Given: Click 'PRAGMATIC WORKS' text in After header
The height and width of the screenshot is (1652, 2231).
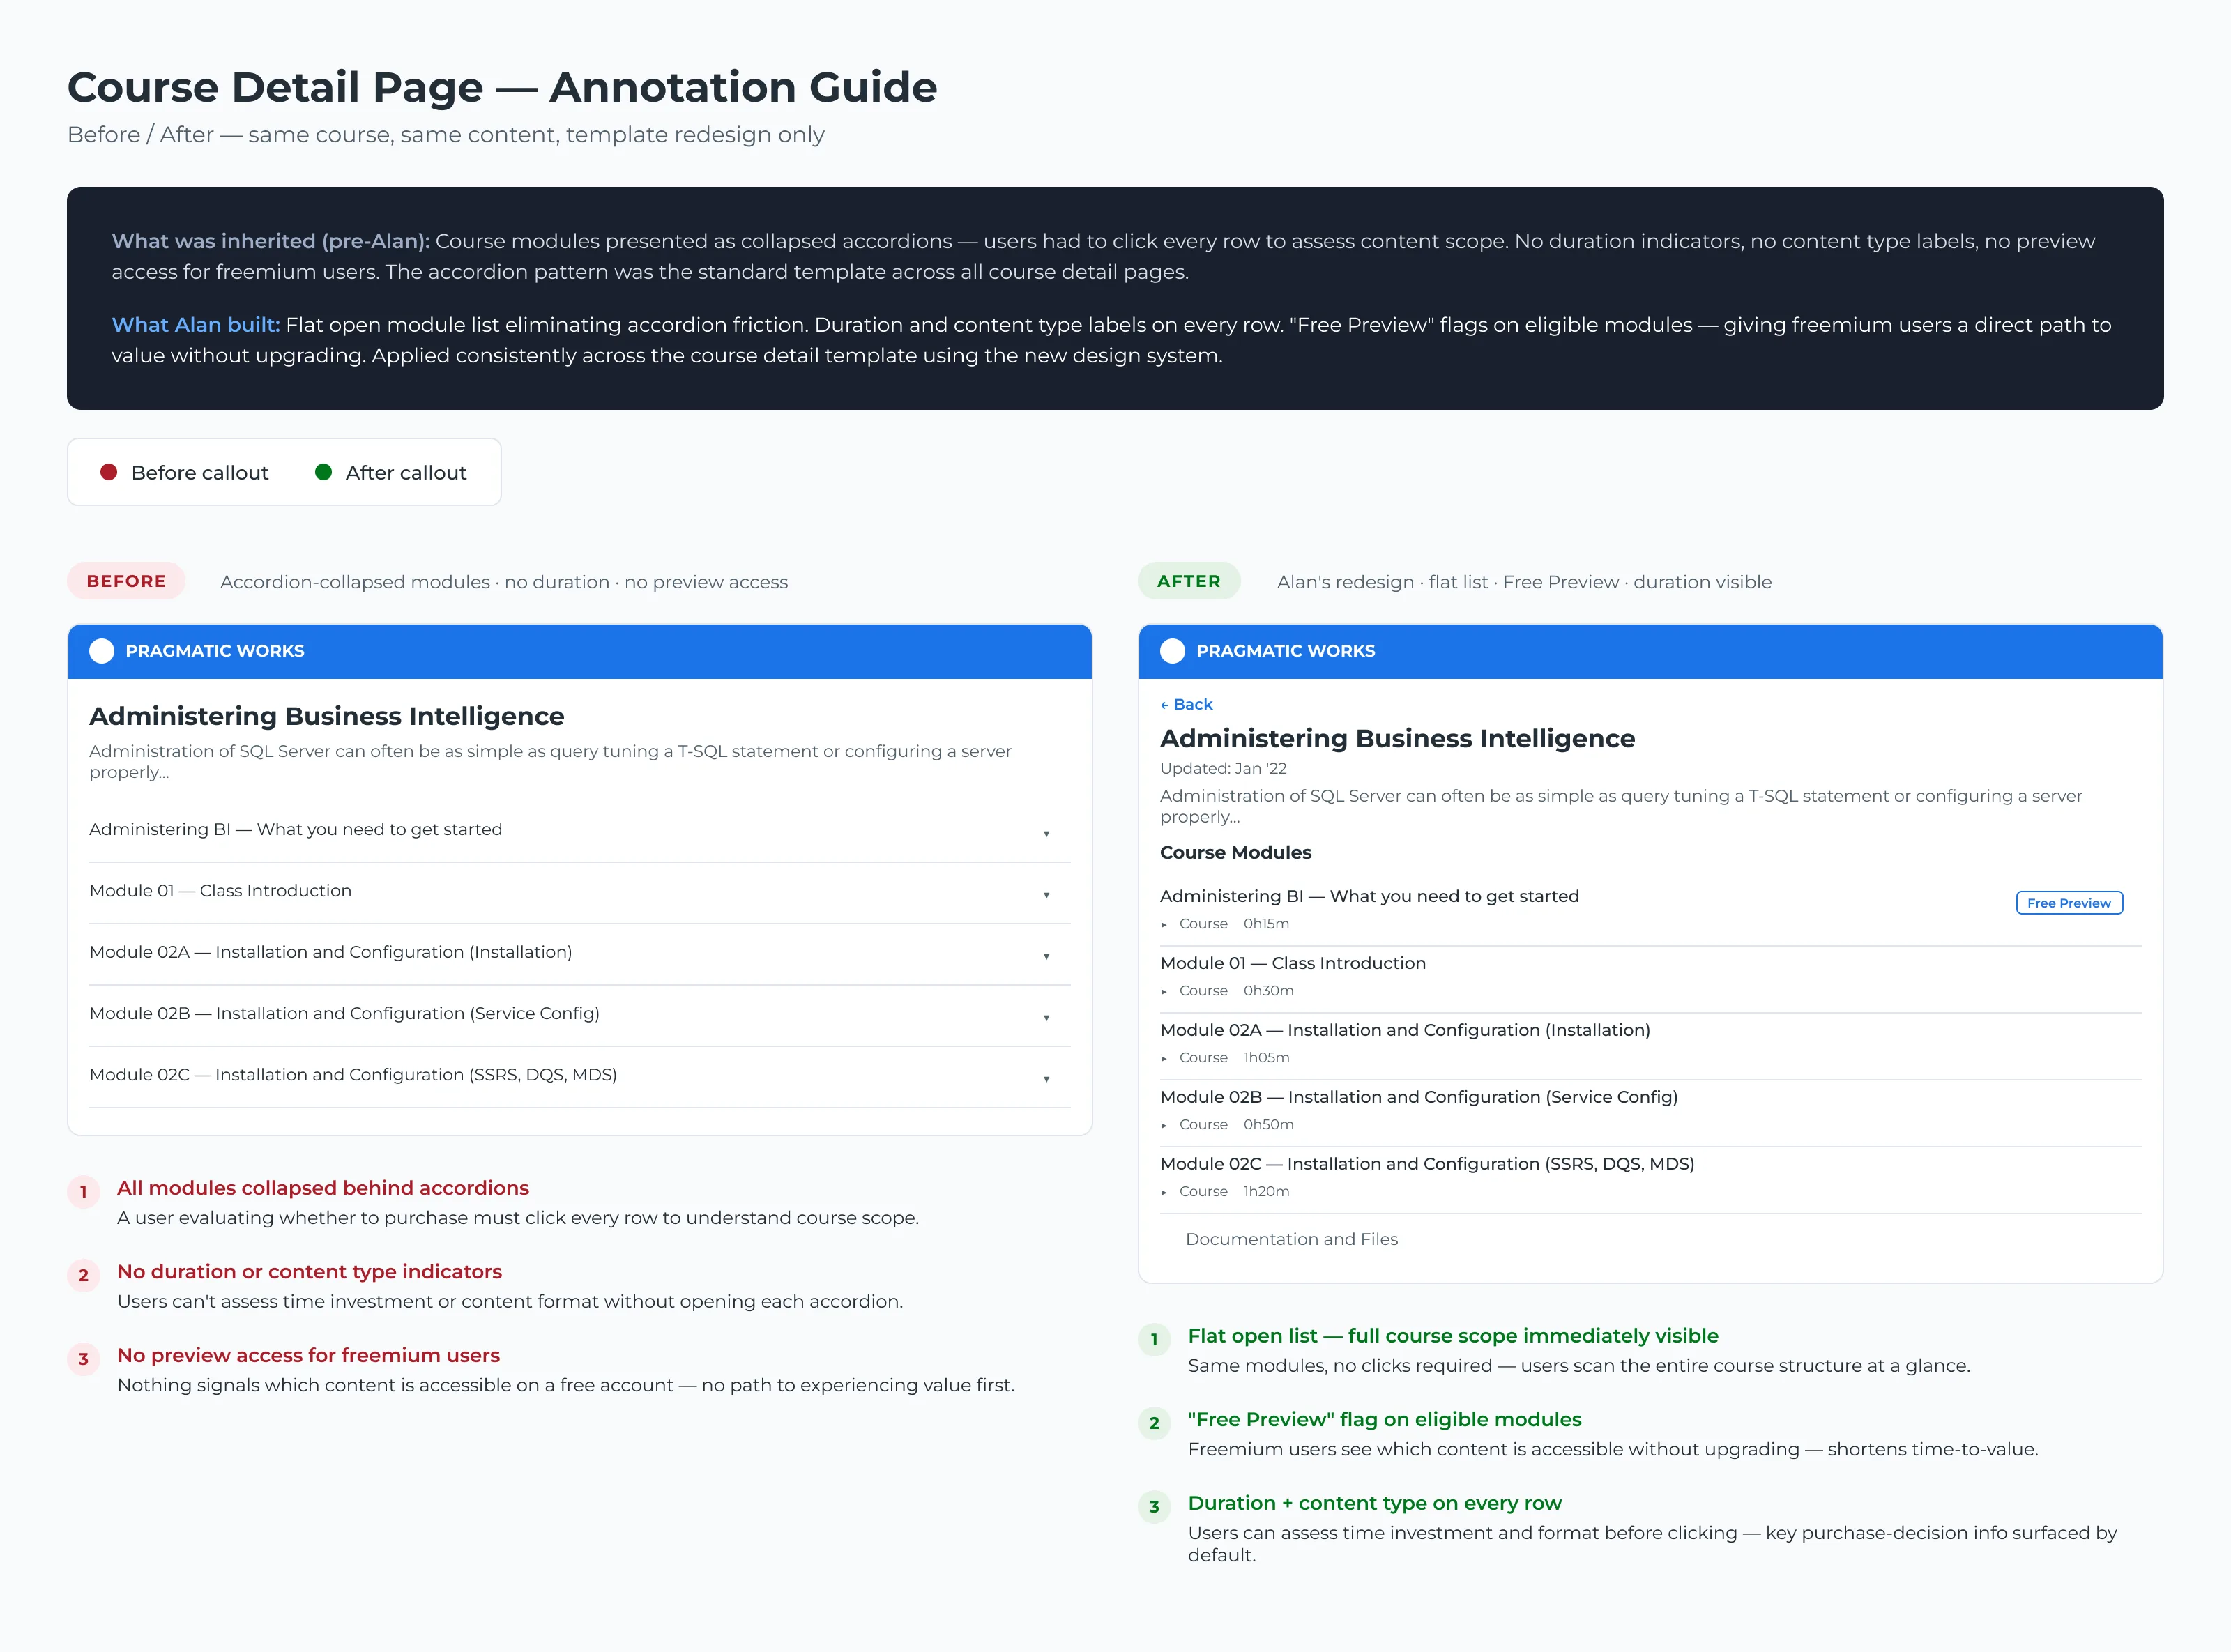Looking at the screenshot, I should tap(1285, 651).
